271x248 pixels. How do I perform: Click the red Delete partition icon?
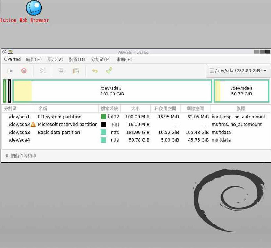[24, 71]
